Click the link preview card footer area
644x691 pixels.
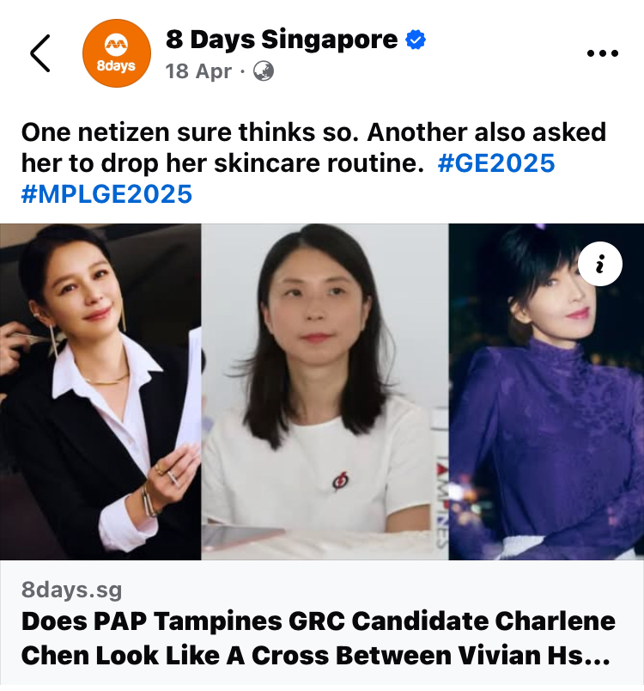[x=322, y=625]
